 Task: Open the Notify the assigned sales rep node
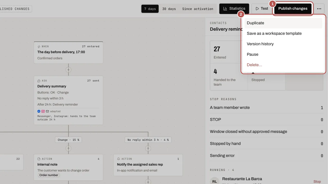coord(148,165)
